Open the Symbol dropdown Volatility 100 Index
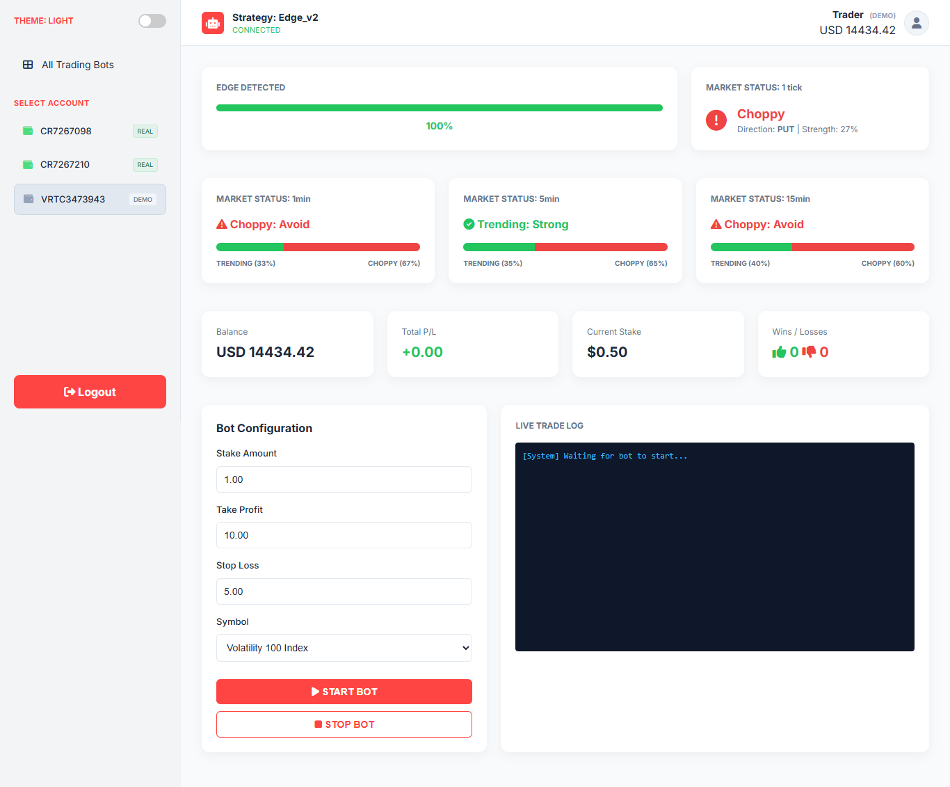Viewport: 950px width, 787px height. click(344, 648)
